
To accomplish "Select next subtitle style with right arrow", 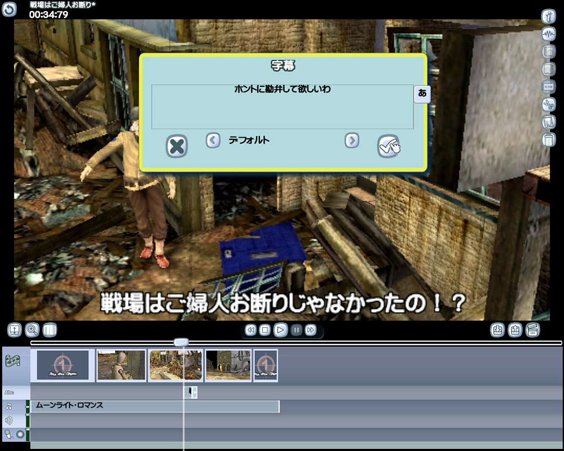I will click(x=352, y=140).
